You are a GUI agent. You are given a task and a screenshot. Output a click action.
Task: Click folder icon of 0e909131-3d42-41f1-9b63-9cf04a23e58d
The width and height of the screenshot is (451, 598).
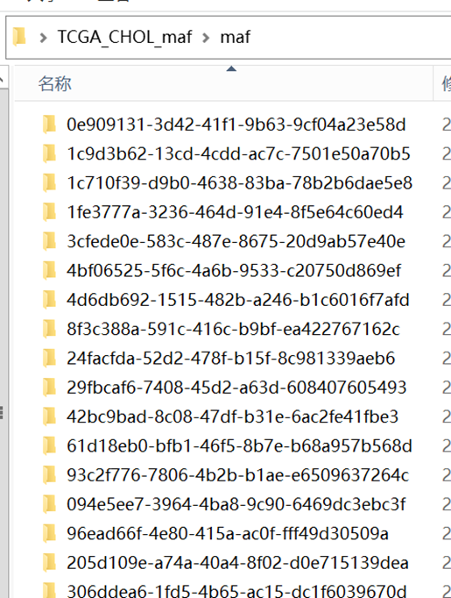(x=49, y=125)
